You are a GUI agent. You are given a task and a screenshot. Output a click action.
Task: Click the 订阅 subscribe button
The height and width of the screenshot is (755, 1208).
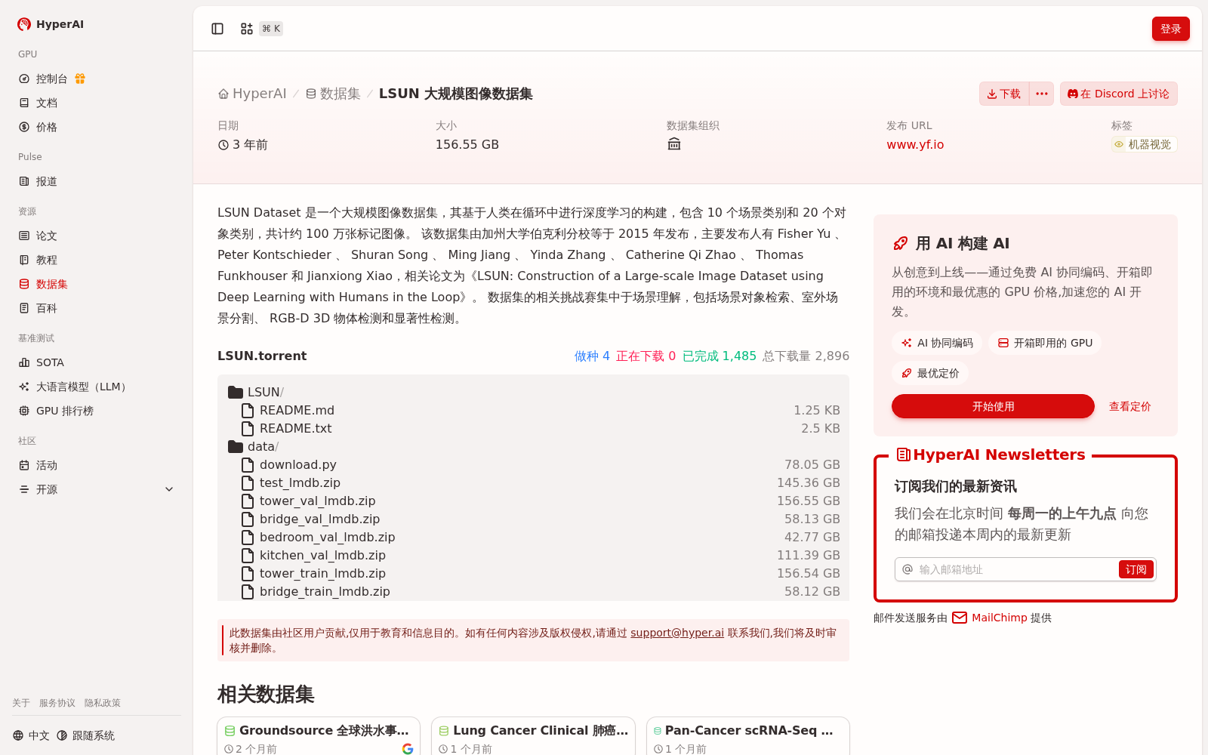(1136, 569)
